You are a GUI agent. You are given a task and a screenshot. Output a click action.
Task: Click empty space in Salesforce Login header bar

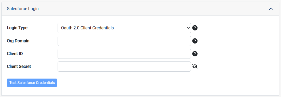pos(152,9)
